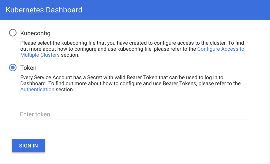Open the Authentication section link
This screenshot has width=270, height=164.
coord(37,89)
